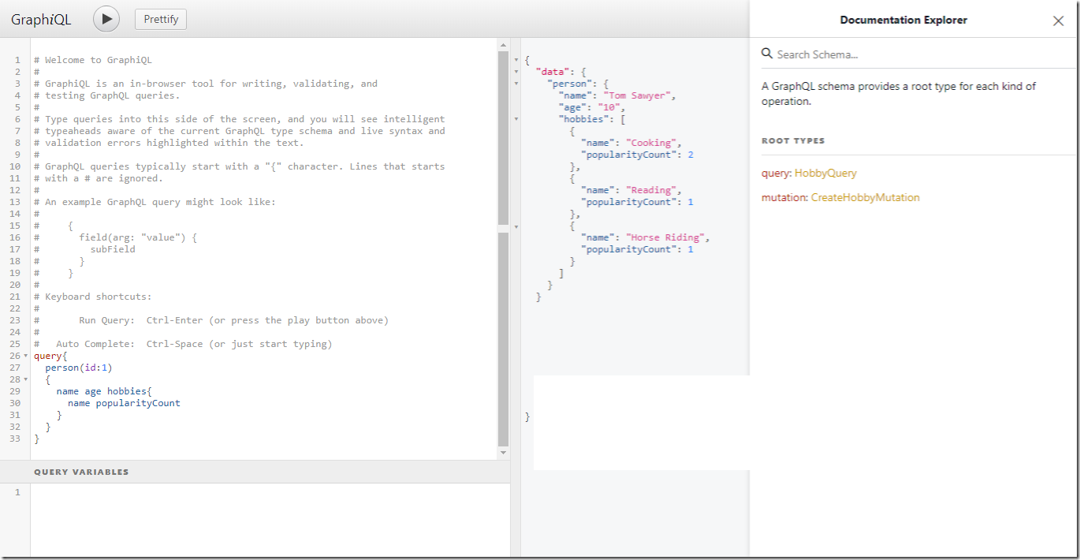Viewport: 1080px width, 560px height.
Task: Fold the brace block at line 28
Action: pos(27,380)
